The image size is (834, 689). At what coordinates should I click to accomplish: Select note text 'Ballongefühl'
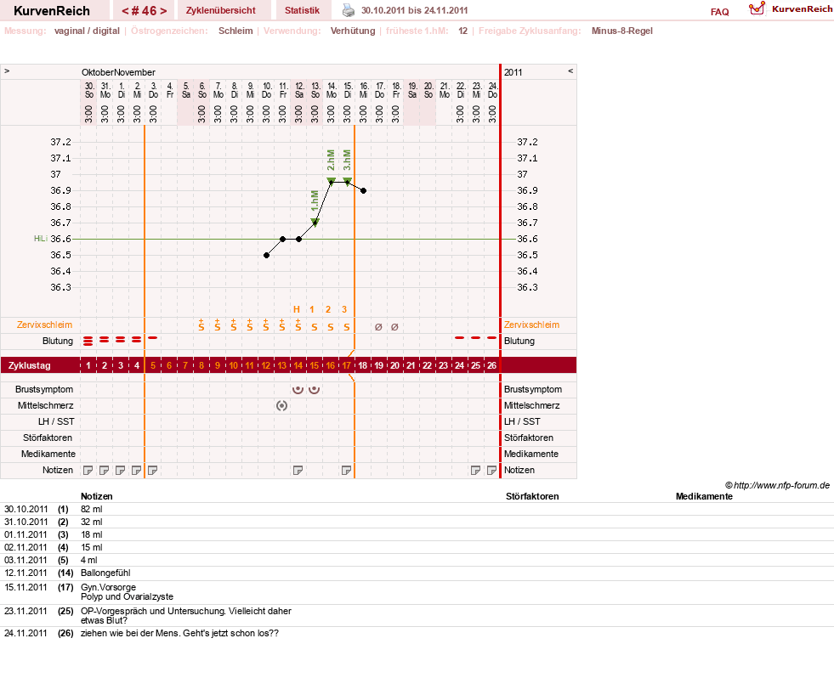coord(105,573)
